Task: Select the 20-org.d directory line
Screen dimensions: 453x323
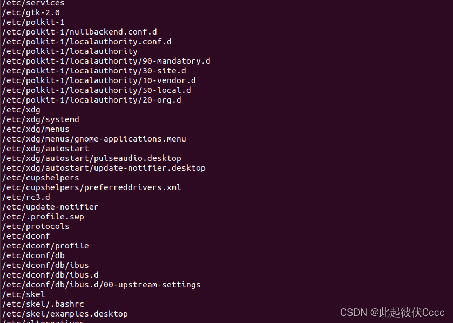Action: pos(92,100)
